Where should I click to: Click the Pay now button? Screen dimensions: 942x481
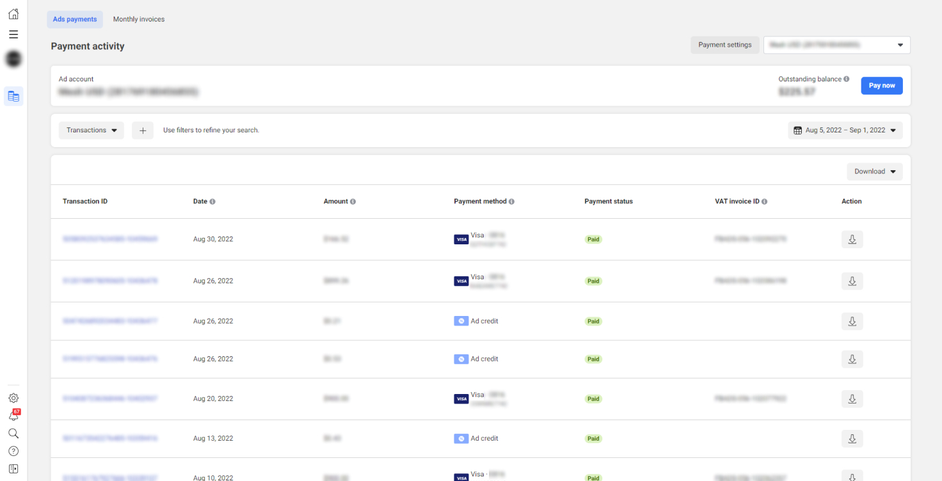(881, 86)
